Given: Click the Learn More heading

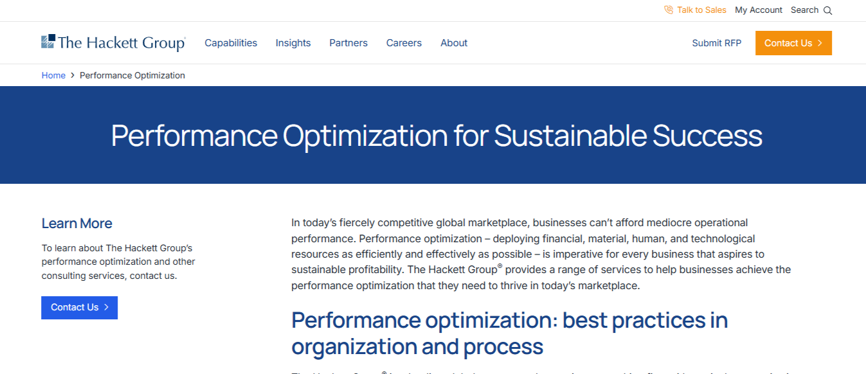Looking at the screenshot, I should 77,224.
